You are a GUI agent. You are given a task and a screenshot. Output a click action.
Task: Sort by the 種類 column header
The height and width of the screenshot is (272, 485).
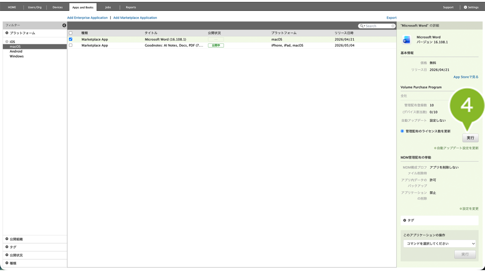[x=84, y=33]
